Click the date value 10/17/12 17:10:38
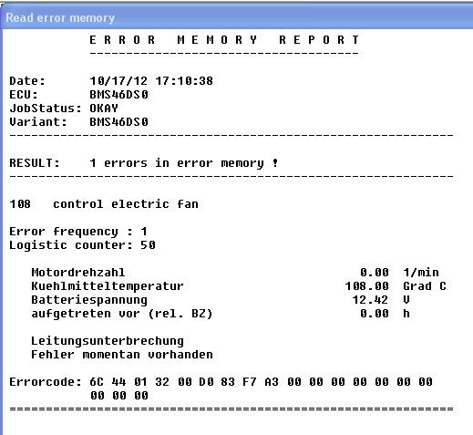Viewport: 473px width, 435px height. 151,81
